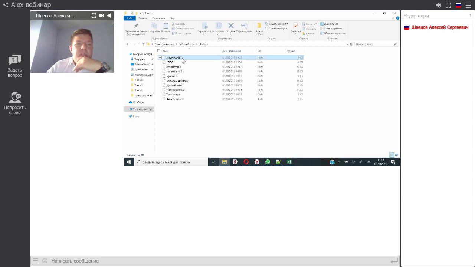Viewport: 475px width, 267px height.
Task: Open the chat options menu icon
Action: coord(35,261)
